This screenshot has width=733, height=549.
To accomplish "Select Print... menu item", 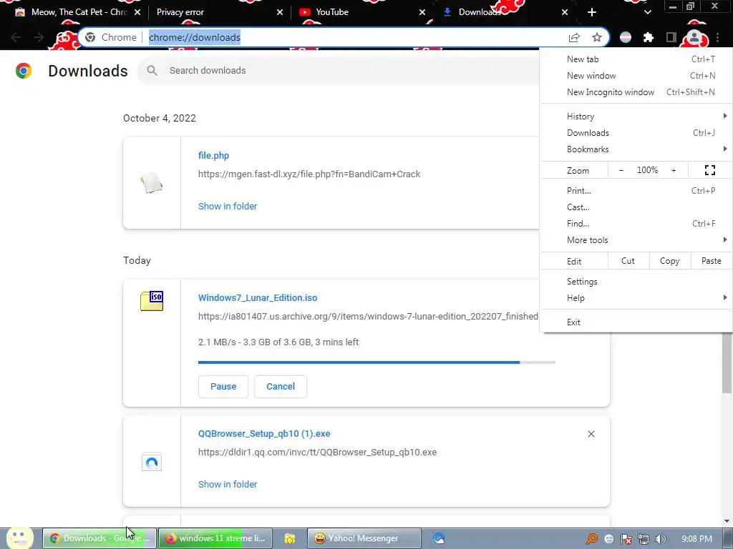I will (636, 190).
